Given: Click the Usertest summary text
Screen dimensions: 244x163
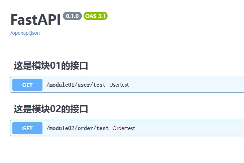Looking at the screenshot, I should pyautogui.click(x=119, y=85).
